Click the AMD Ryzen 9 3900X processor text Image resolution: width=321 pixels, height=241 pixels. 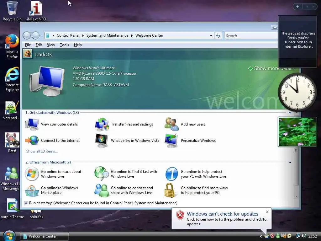coord(104,73)
